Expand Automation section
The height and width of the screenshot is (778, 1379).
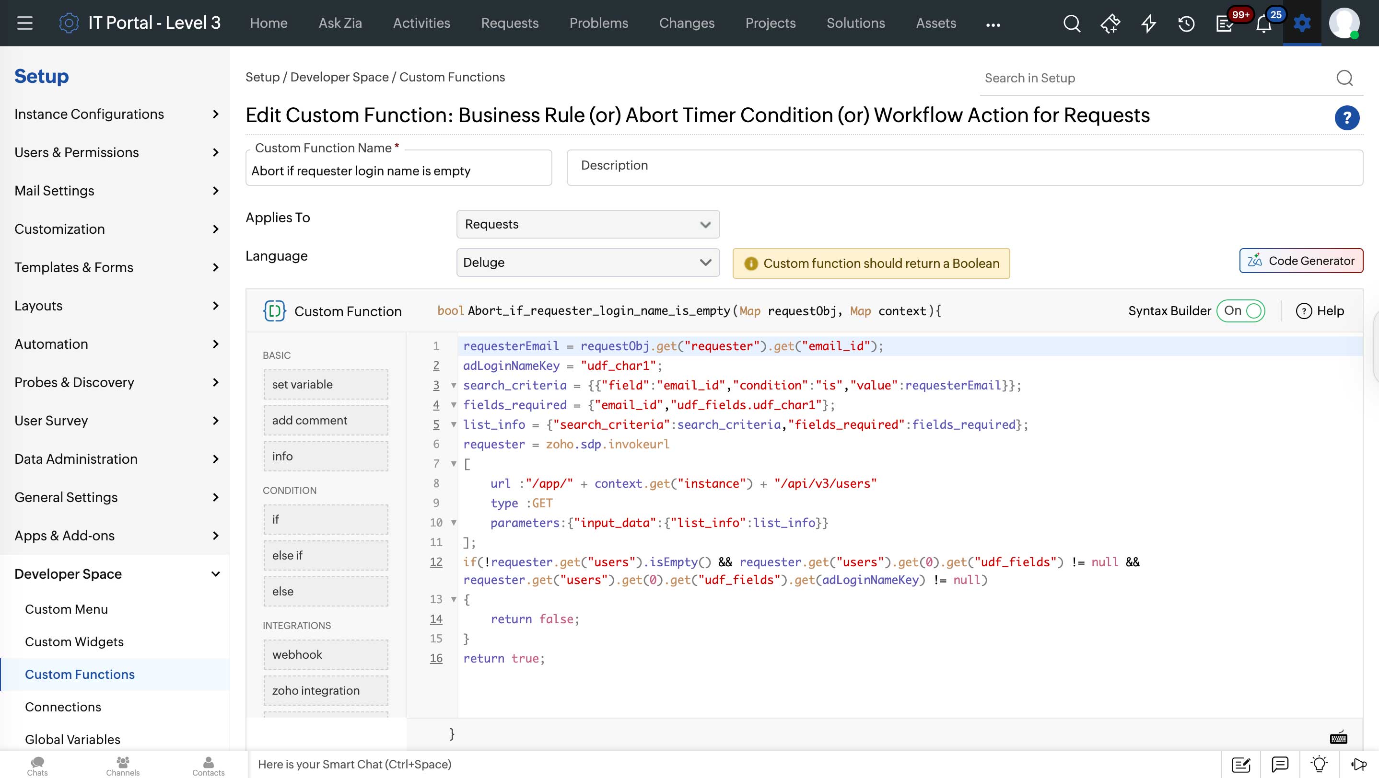(115, 344)
